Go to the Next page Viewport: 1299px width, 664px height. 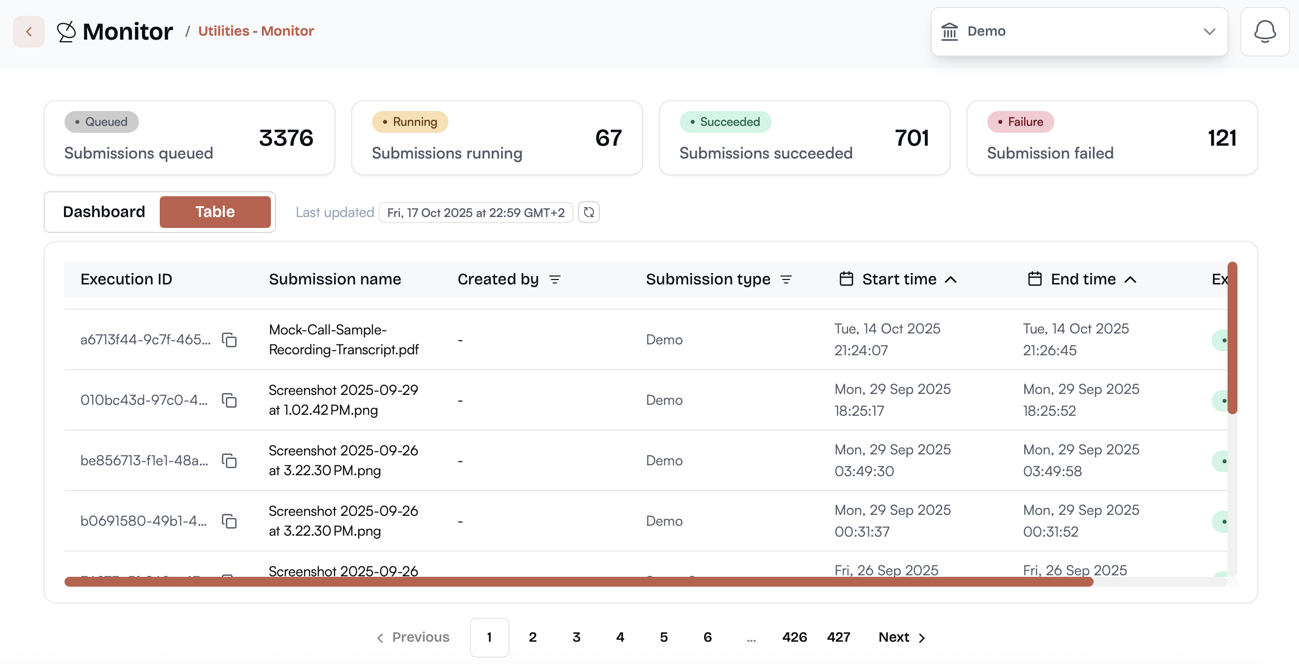(x=901, y=637)
